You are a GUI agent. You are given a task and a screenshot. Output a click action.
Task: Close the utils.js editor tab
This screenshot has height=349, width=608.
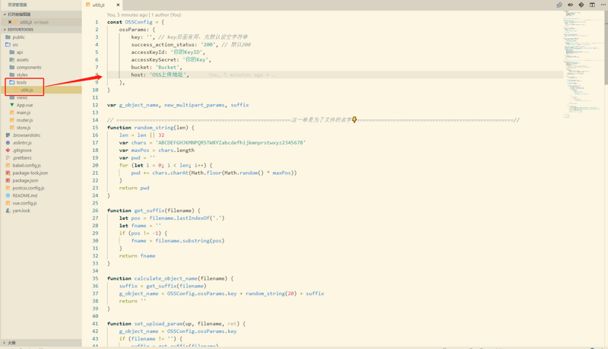[118, 5]
